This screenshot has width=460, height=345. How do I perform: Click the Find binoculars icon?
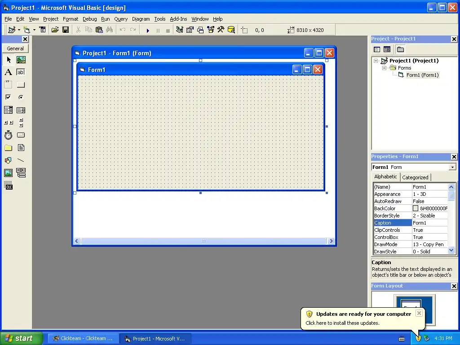110,30
